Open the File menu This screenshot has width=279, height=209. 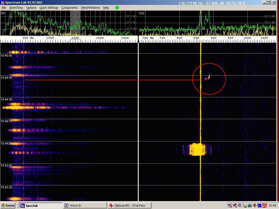pyautogui.click(x=4, y=8)
